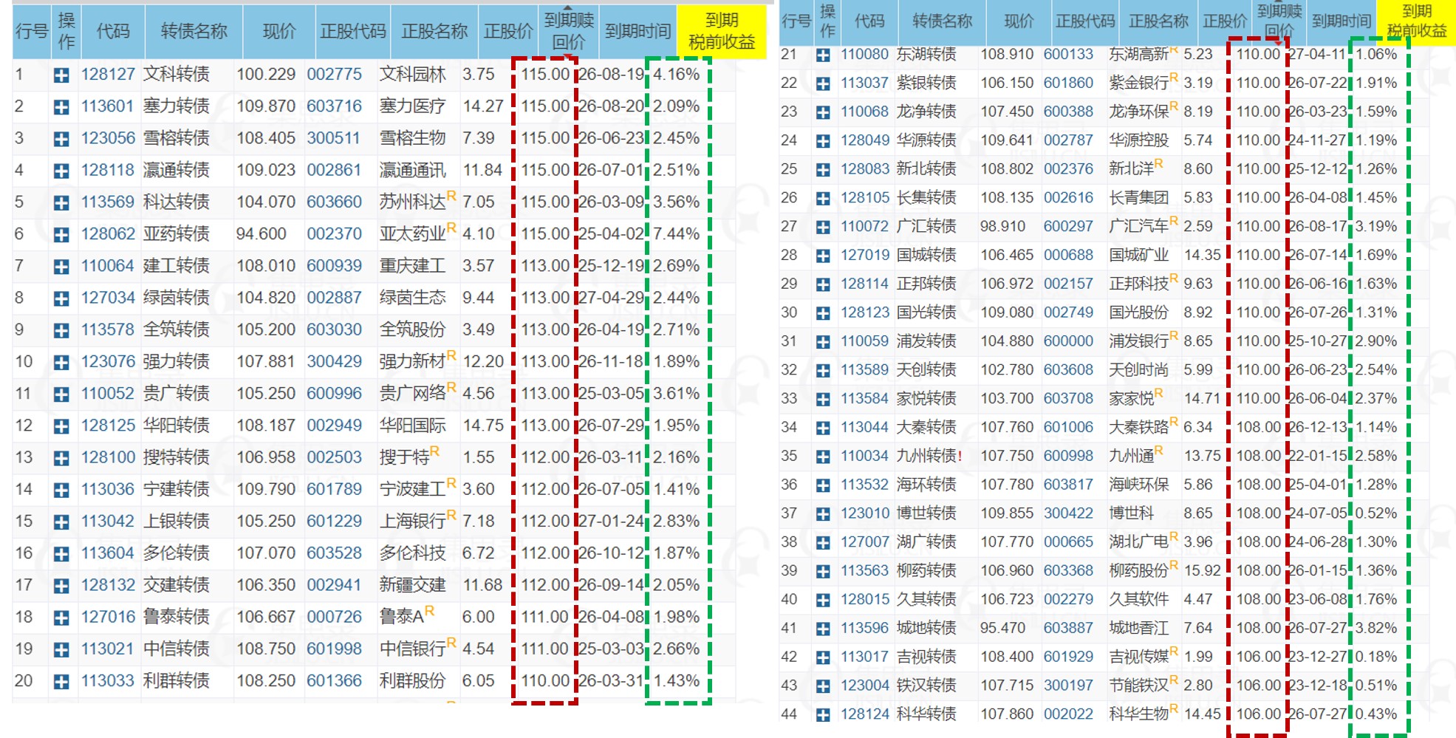Click the plus icon for 128105 长集转债

823,199
